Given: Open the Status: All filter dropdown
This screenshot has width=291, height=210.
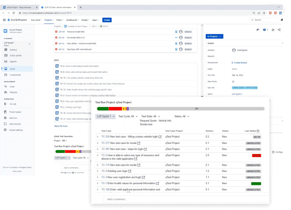Looking at the screenshot, I should (182, 116).
